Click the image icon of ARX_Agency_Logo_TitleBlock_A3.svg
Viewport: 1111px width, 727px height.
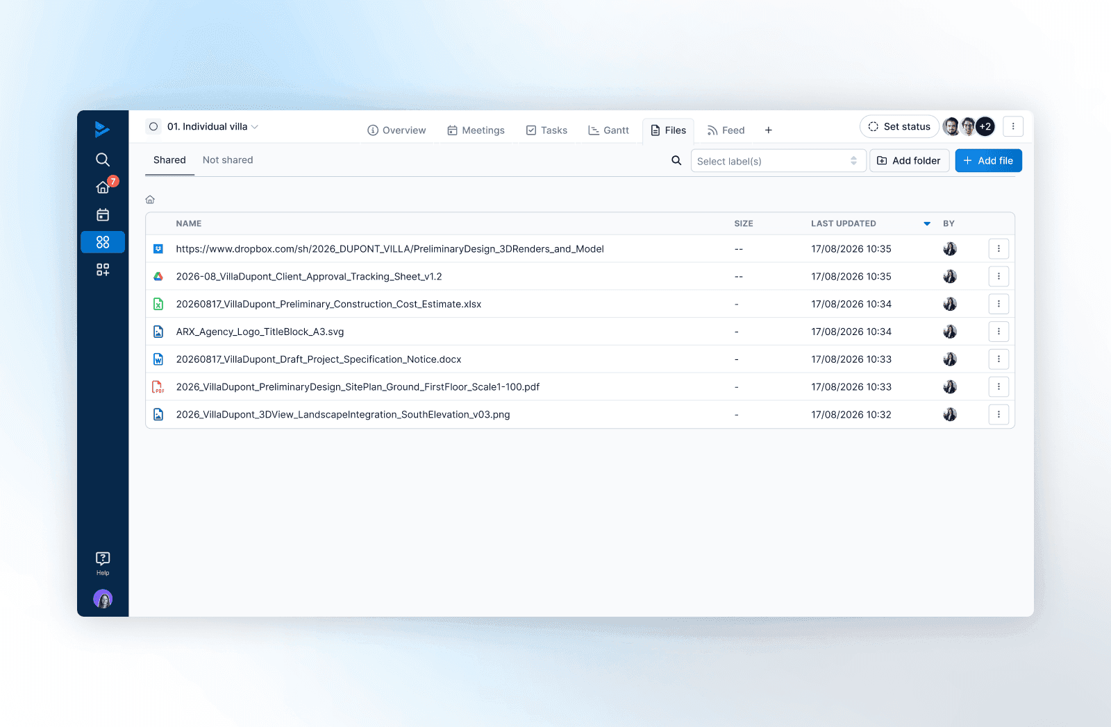158,332
